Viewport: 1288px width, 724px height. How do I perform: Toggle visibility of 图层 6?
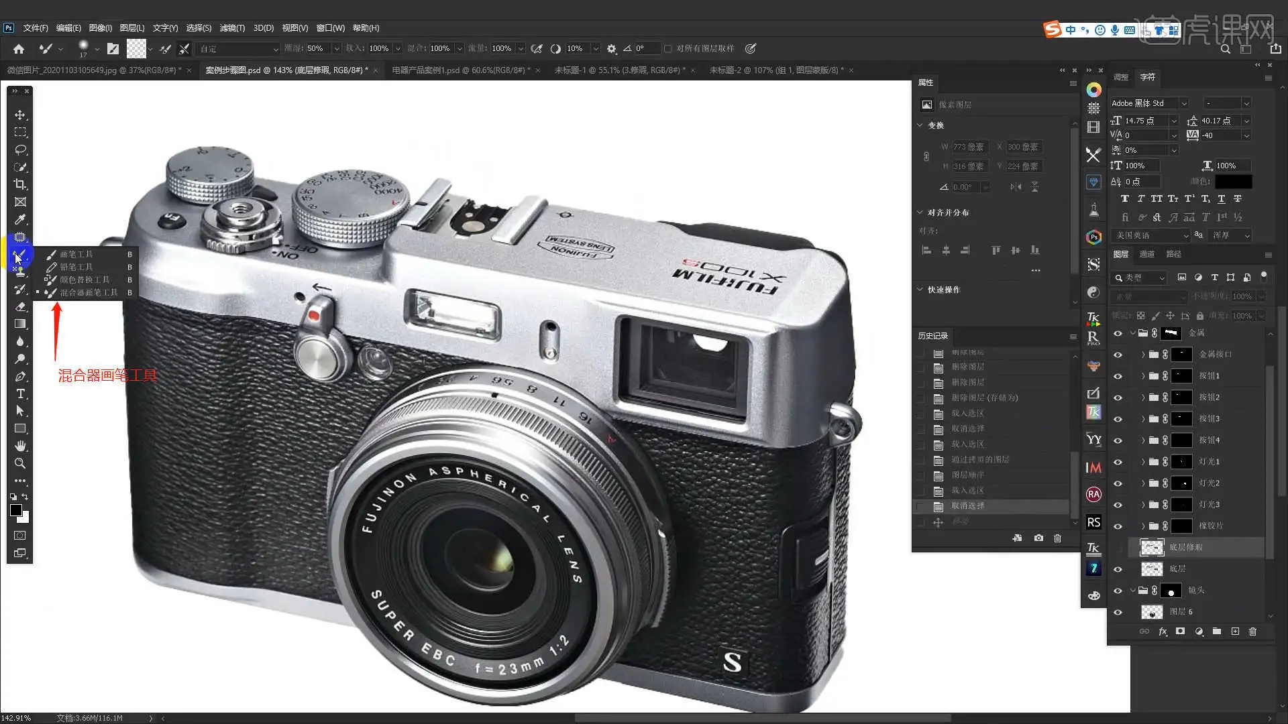point(1118,612)
